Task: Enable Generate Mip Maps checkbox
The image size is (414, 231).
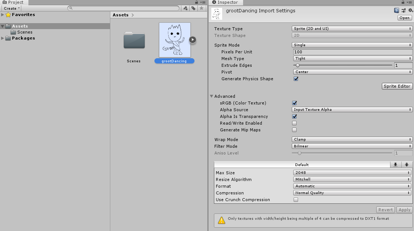Action: (x=294, y=130)
